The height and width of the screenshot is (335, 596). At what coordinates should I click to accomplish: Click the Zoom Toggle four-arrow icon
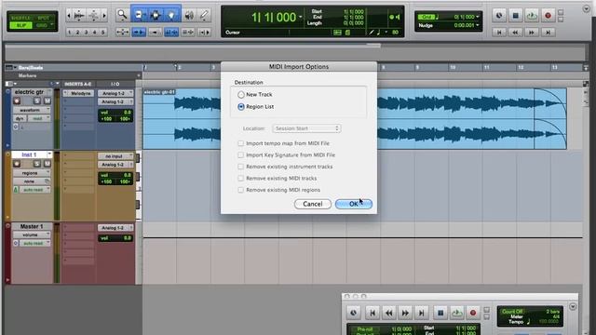[122, 33]
